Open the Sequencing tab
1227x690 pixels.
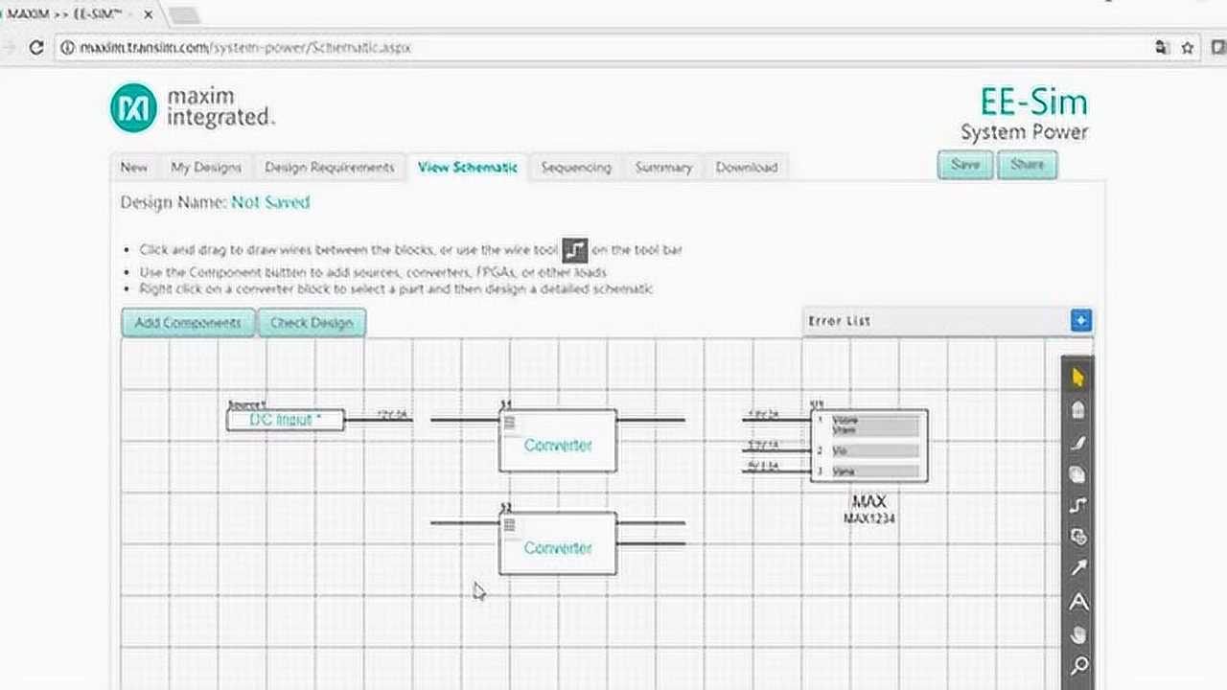click(575, 167)
